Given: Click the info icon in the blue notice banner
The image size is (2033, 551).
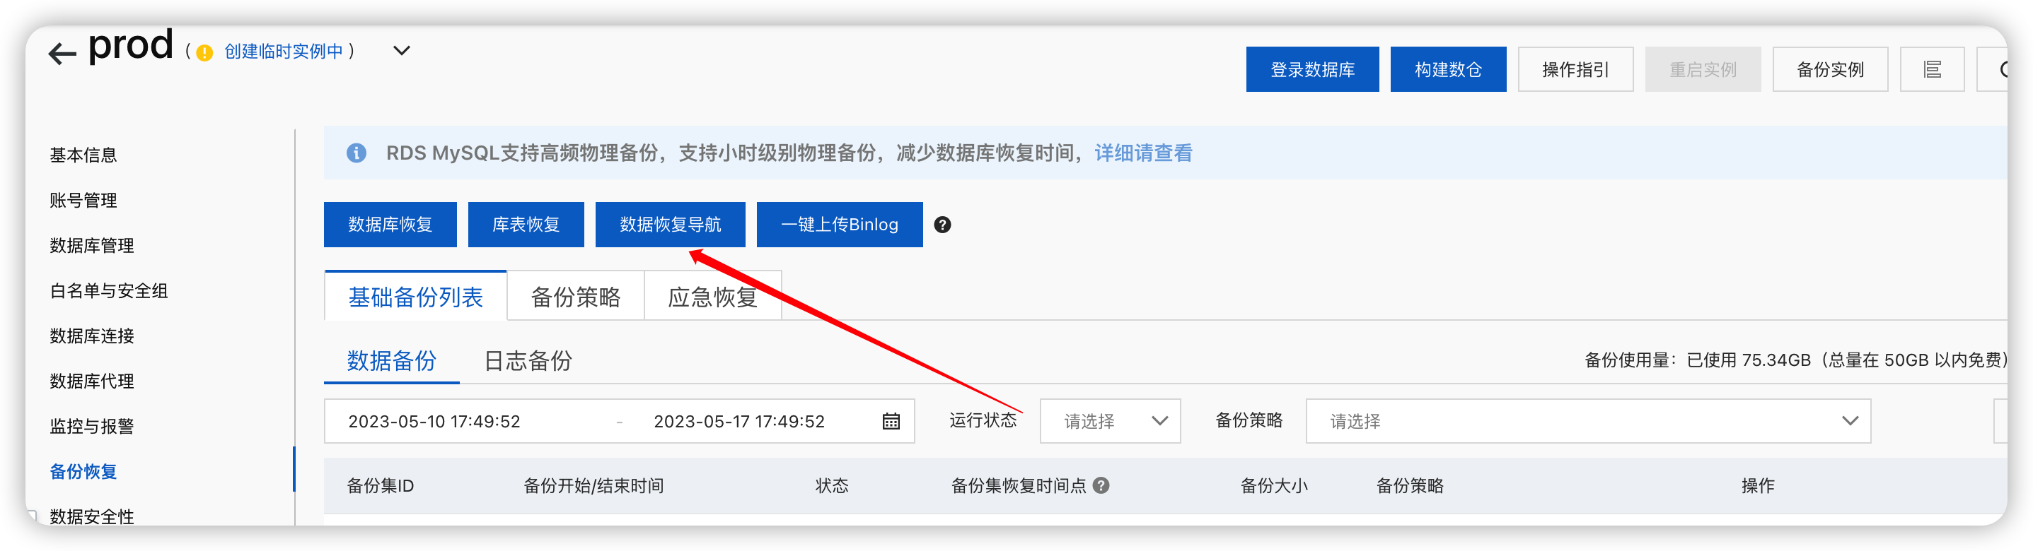Looking at the screenshot, I should tap(357, 153).
